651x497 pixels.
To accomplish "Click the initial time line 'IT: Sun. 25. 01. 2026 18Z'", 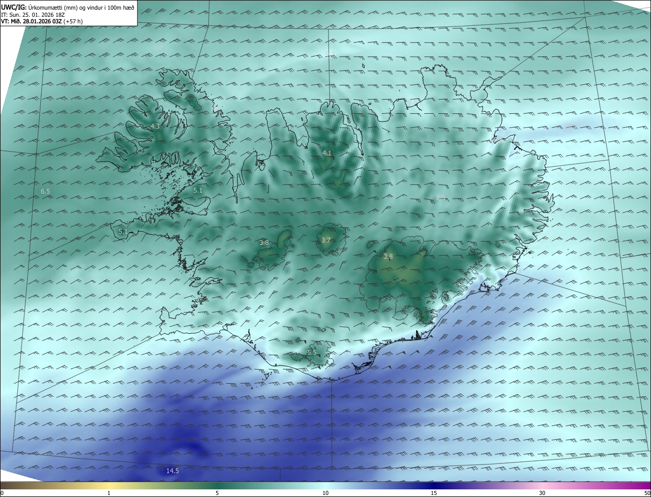I will click(32, 15).
